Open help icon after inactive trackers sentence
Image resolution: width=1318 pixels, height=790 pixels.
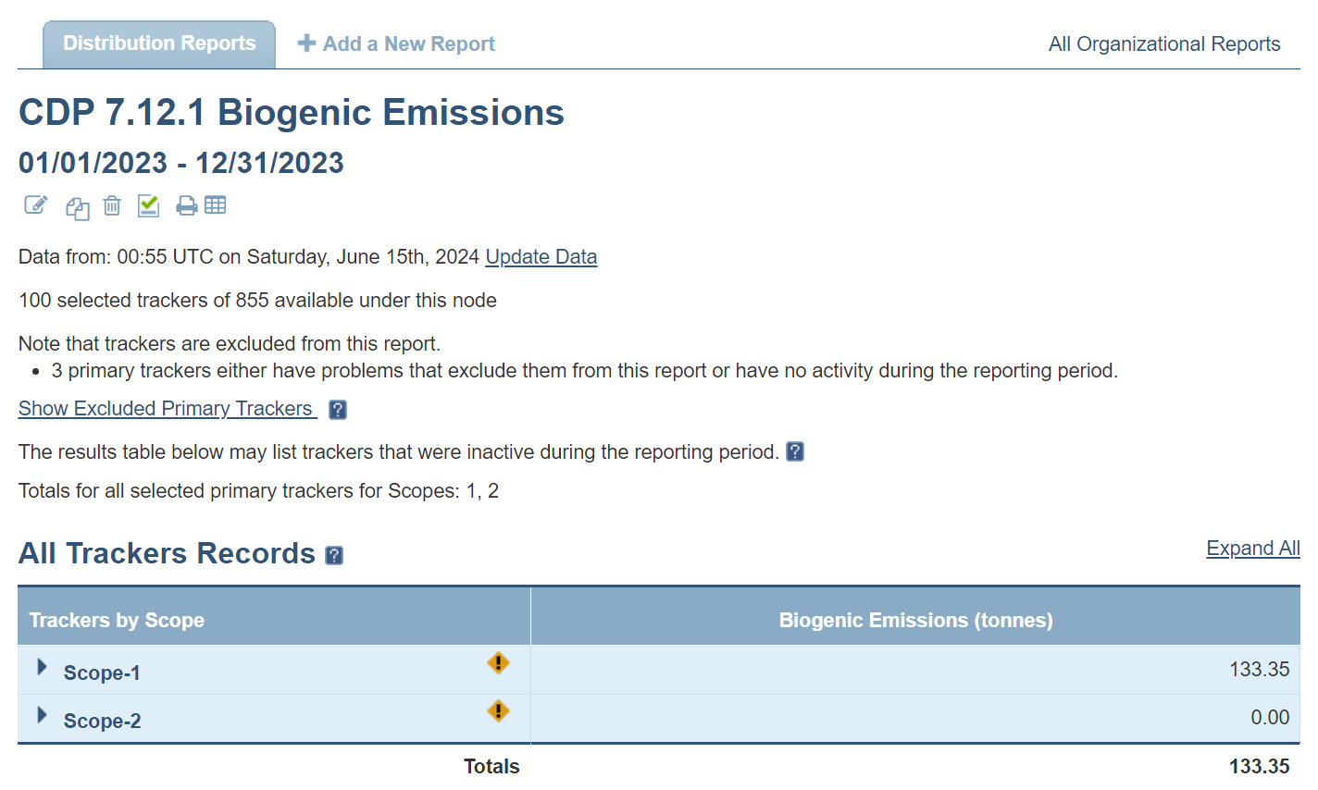tap(795, 451)
